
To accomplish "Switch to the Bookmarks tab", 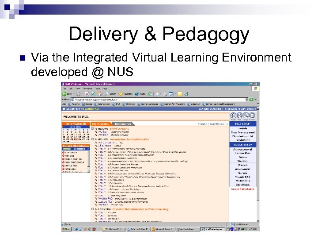I will click(123, 124).
